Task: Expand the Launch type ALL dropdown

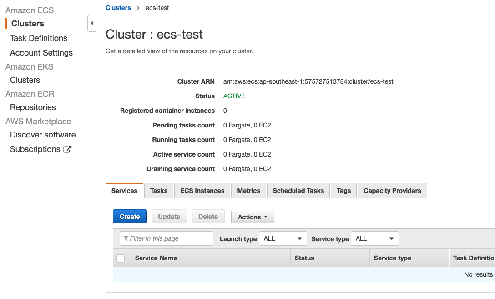Action: (283, 238)
